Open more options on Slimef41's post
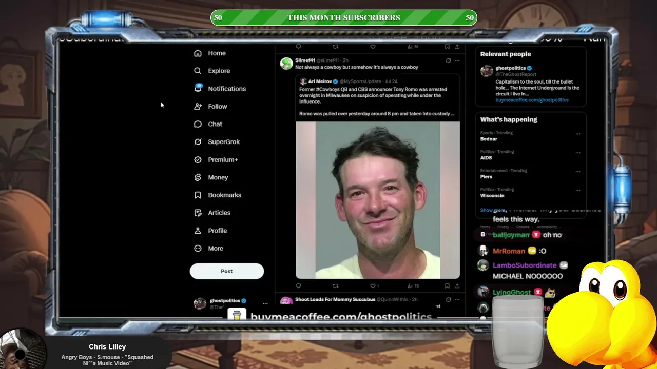Image resolution: width=657 pixels, height=369 pixels. click(457, 60)
